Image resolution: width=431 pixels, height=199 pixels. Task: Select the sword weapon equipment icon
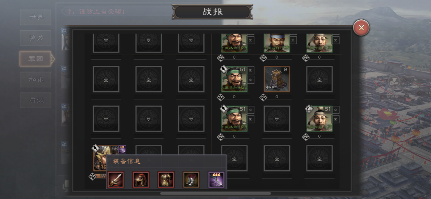pos(116,180)
